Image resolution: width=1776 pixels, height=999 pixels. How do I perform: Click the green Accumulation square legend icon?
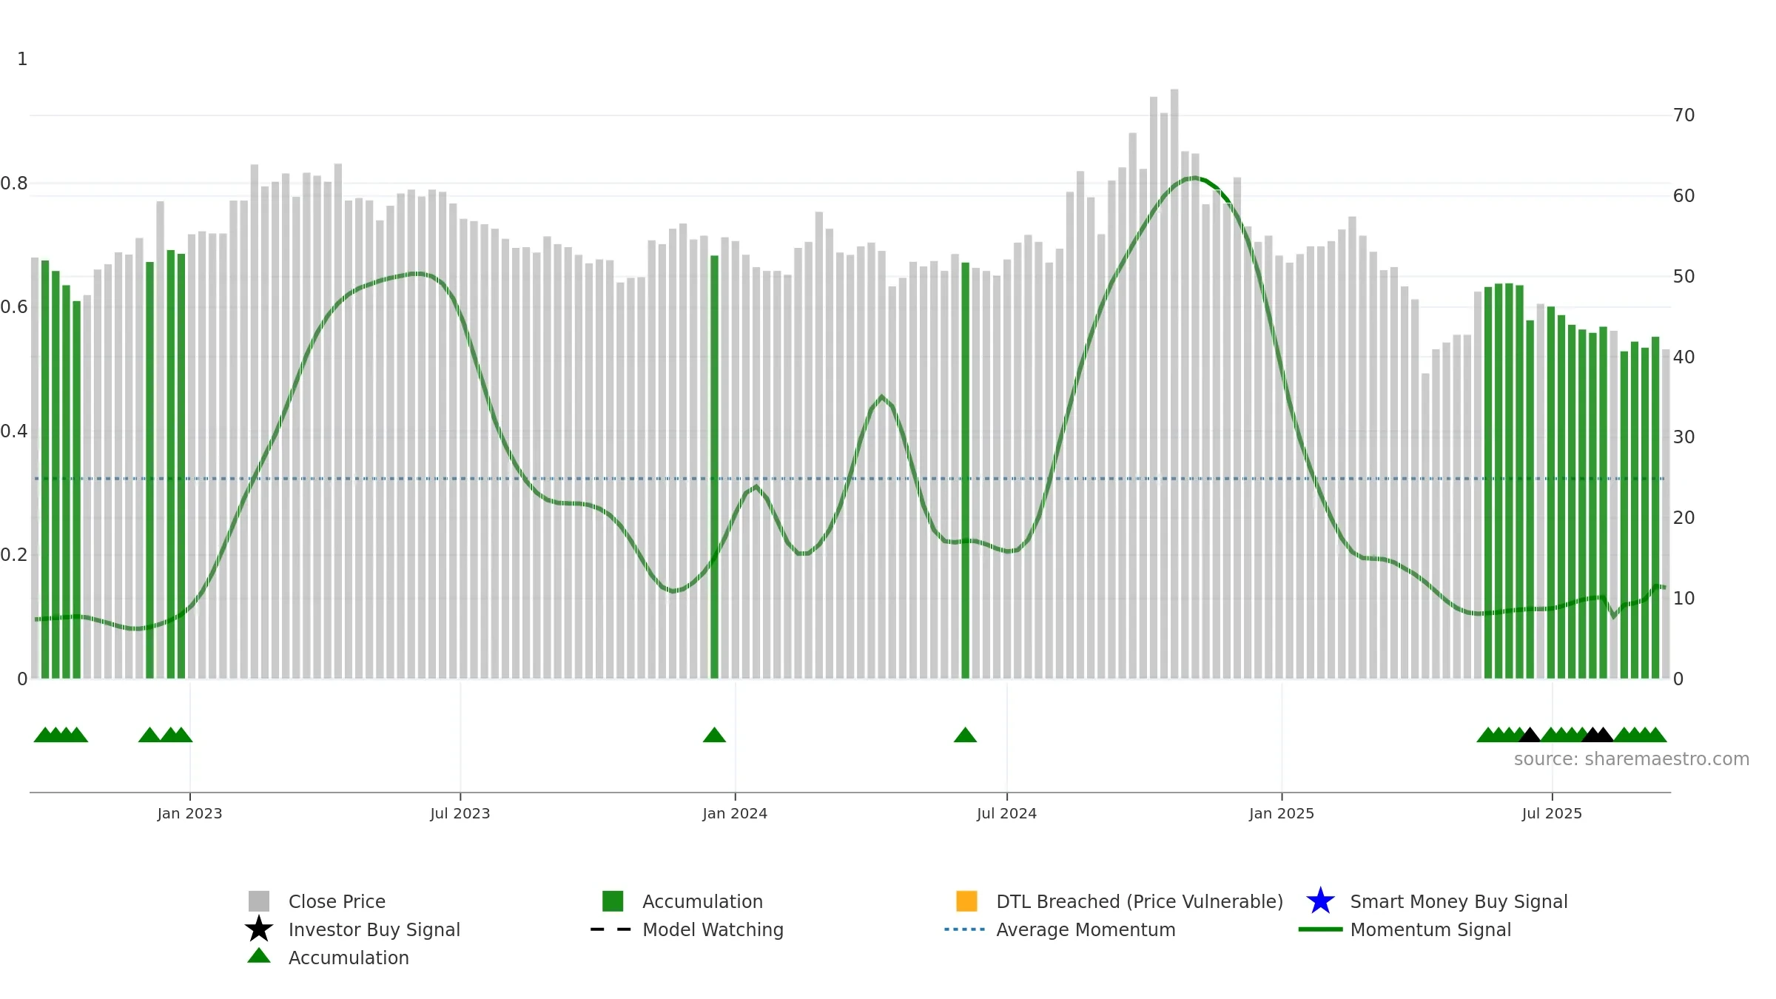point(613,901)
